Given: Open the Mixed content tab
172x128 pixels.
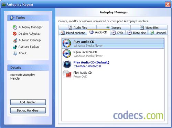Looking at the screenshot, I should point(73,33).
